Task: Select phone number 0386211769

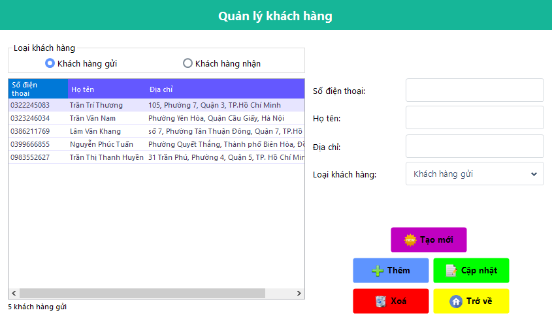Action: click(30, 131)
